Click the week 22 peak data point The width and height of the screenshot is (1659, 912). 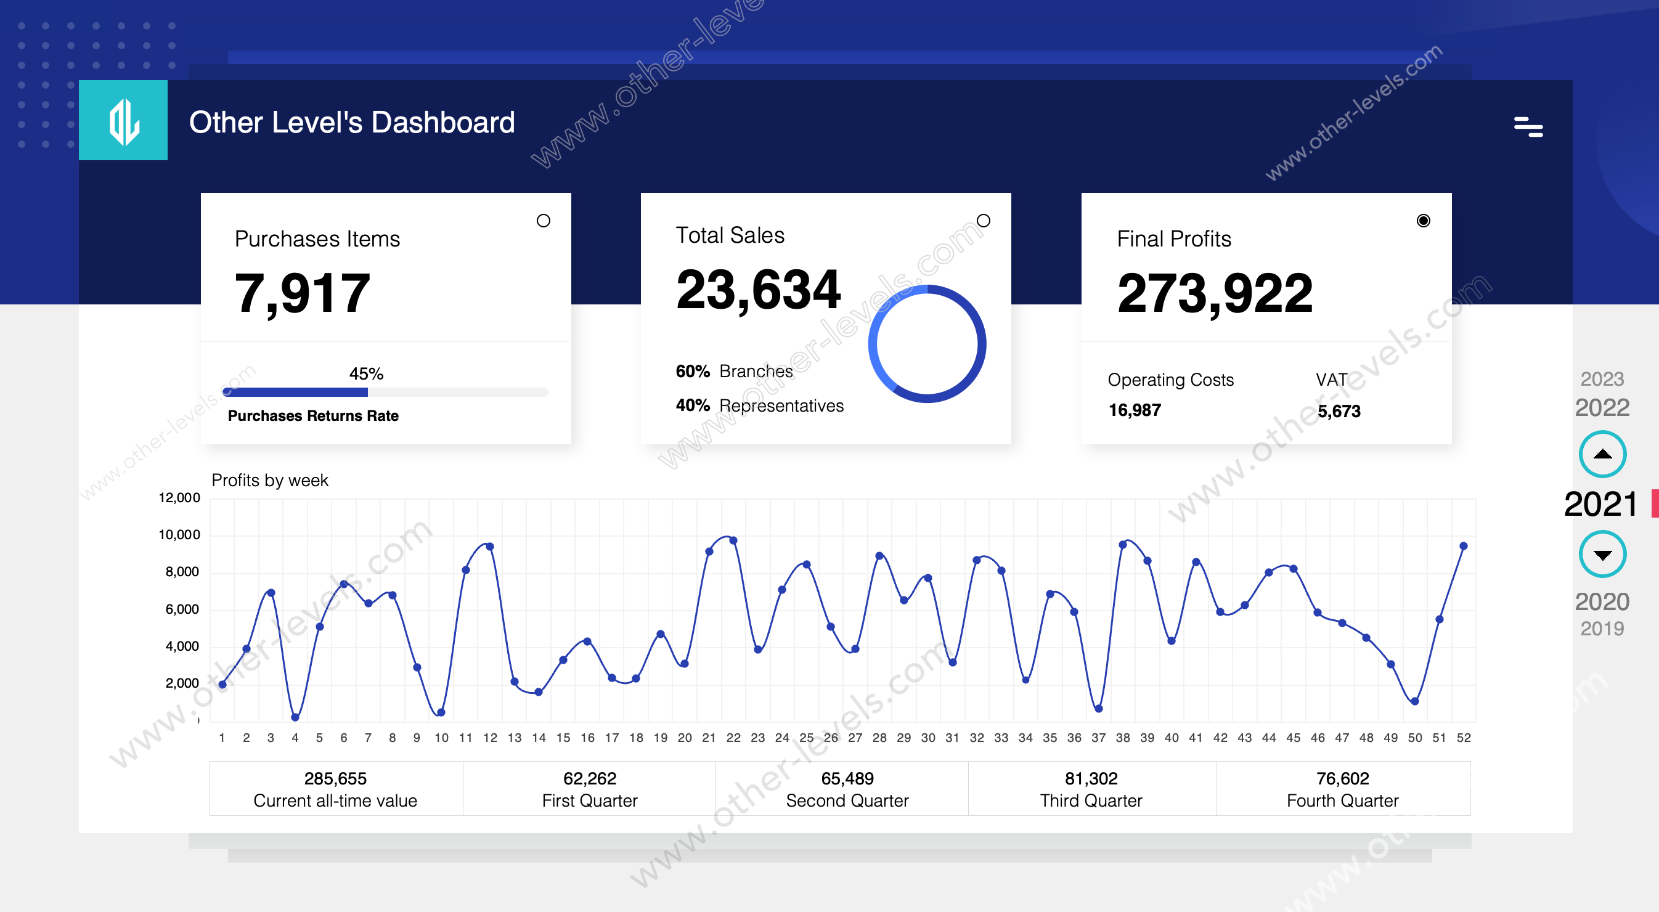[733, 540]
